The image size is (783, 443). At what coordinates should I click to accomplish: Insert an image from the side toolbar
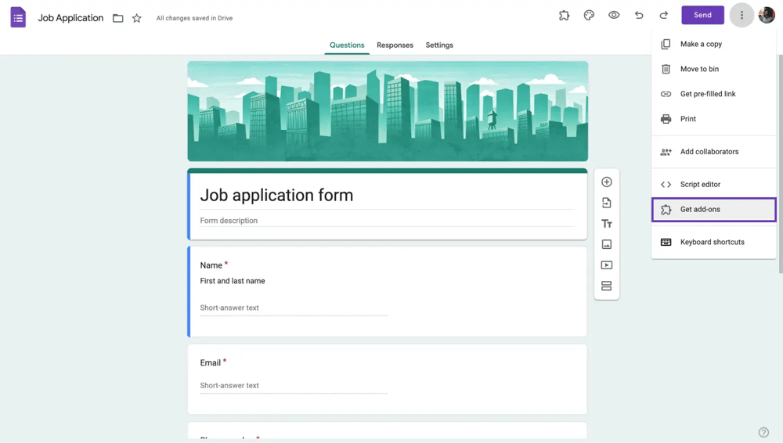(x=607, y=244)
